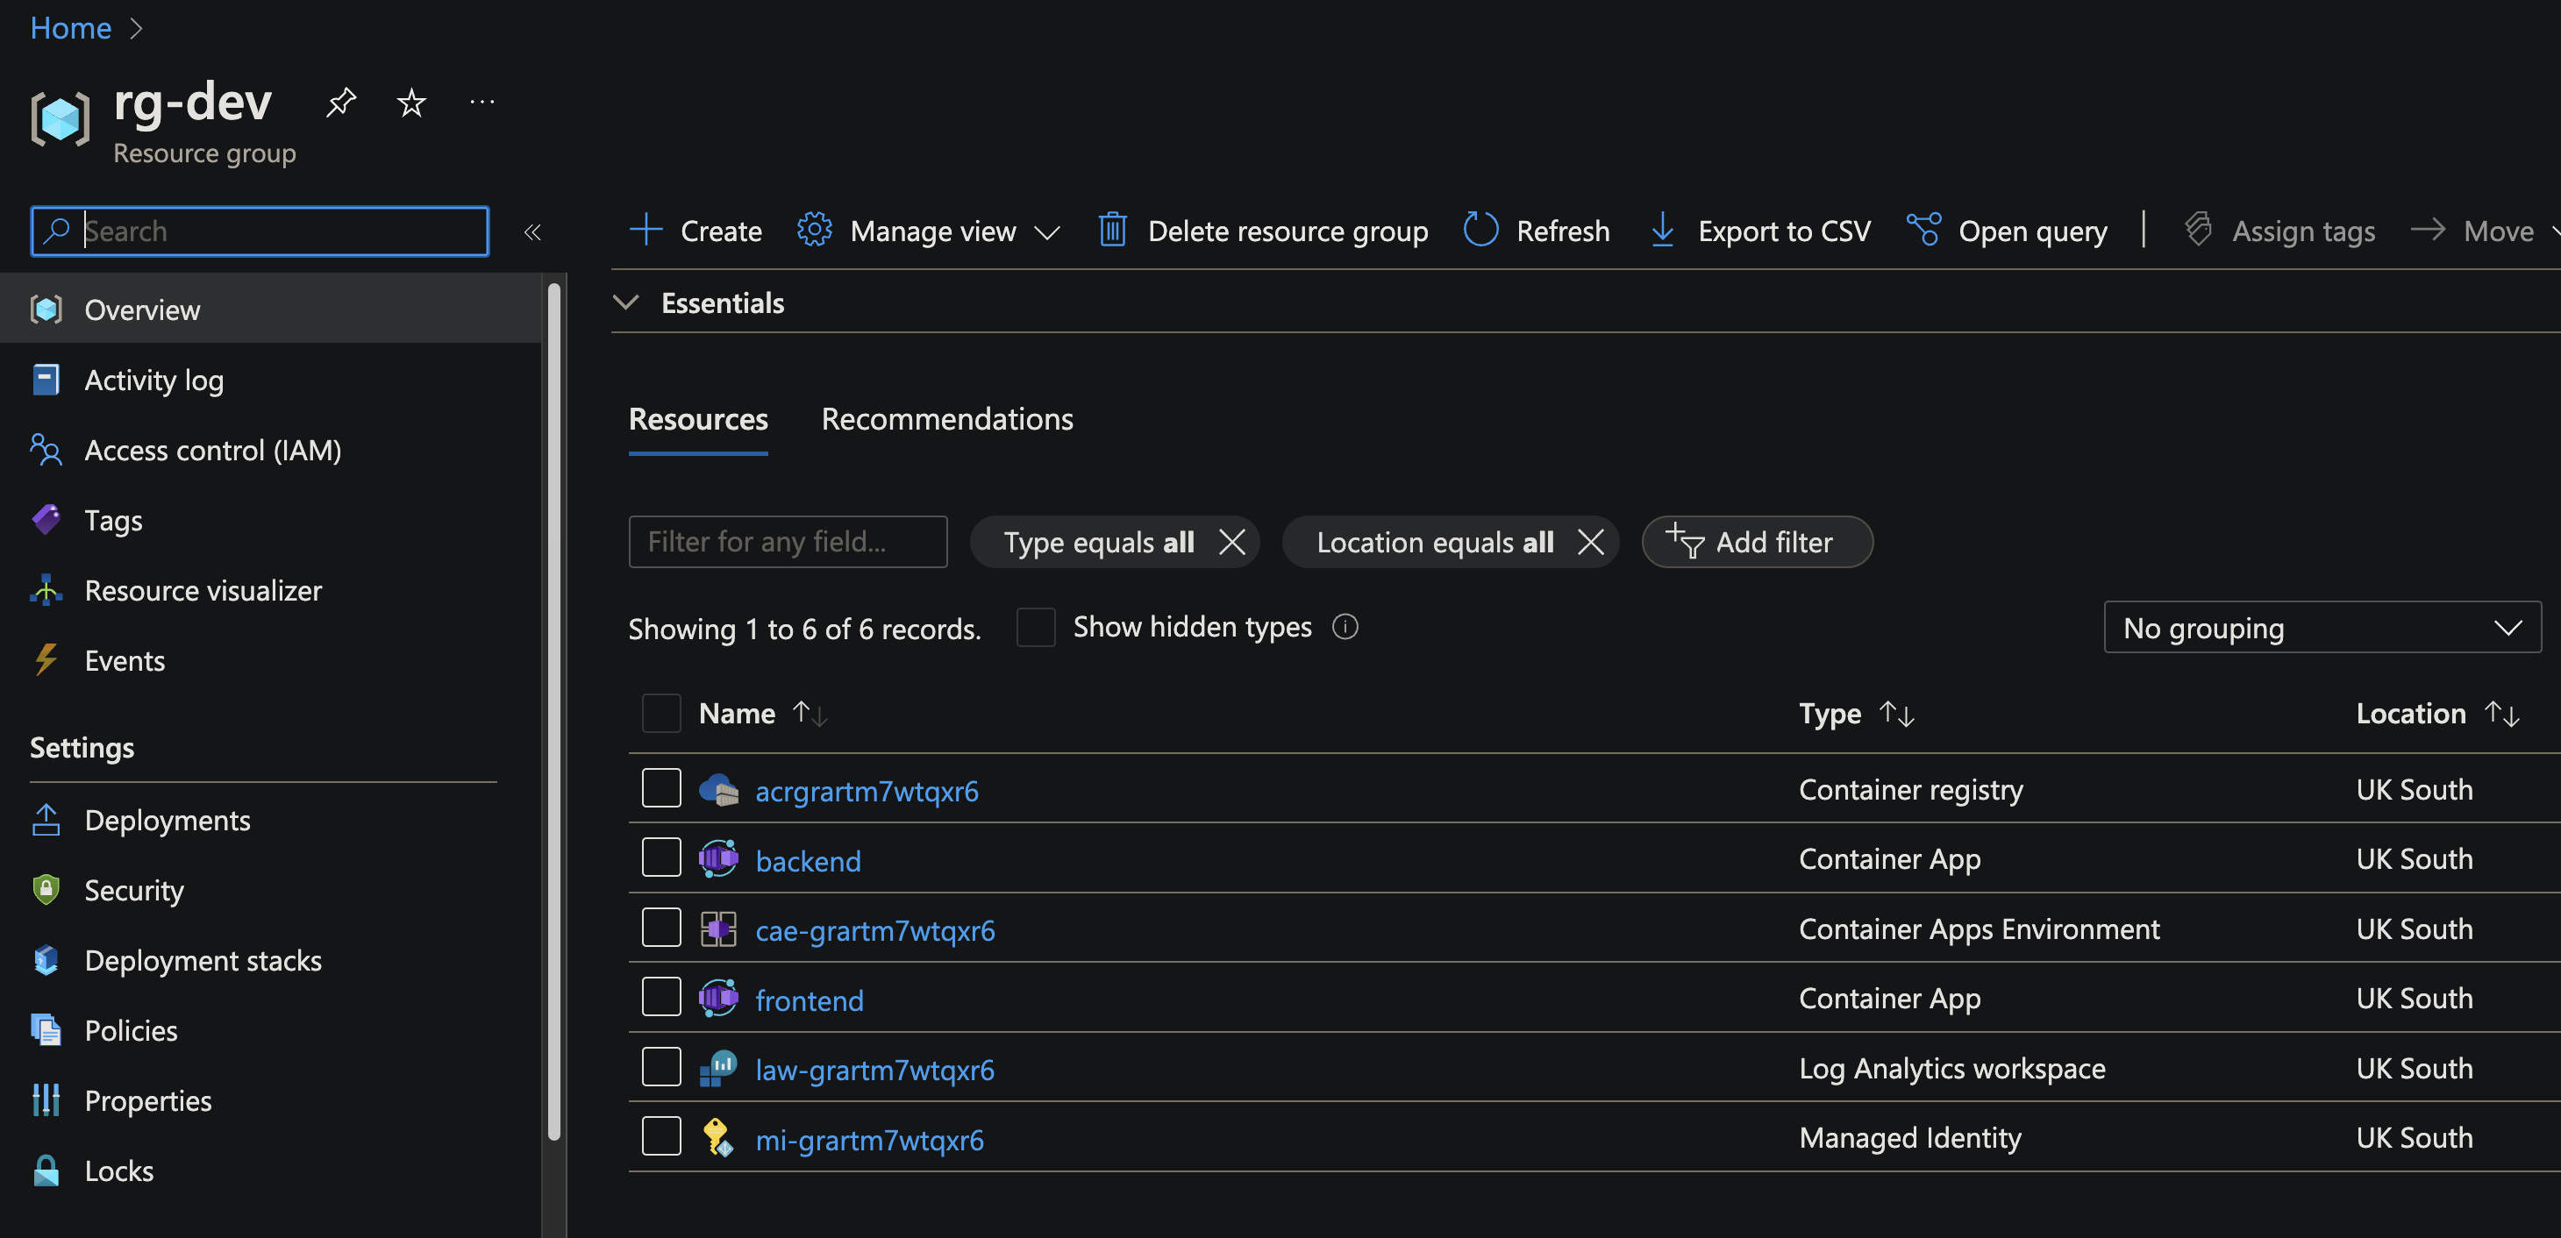The height and width of the screenshot is (1238, 2561).
Task: Click the cae-grartm7wtqxr6 environment icon
Action: [717, 929]
